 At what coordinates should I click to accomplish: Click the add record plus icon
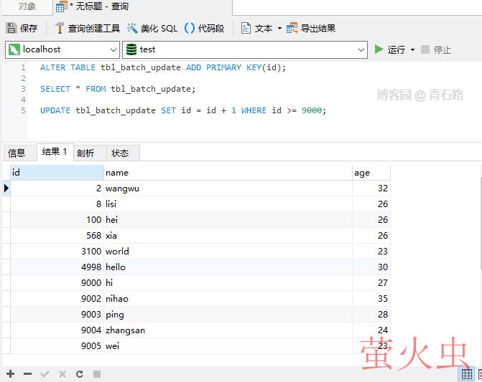(x=10, y=374)
